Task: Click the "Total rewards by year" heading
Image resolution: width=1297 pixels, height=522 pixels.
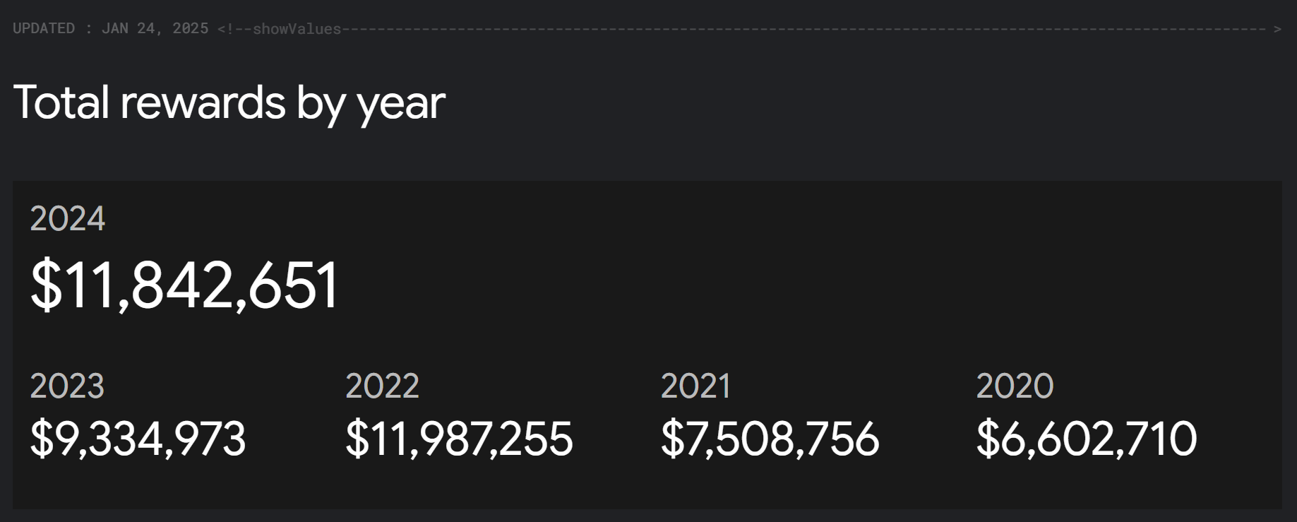Action: [x=229, y=103]
